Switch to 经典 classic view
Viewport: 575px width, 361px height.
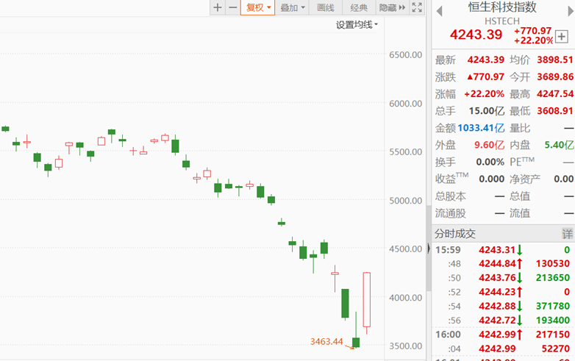358,7
